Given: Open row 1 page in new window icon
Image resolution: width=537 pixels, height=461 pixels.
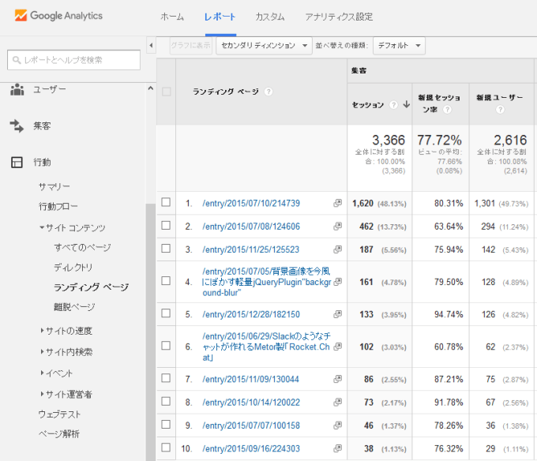Looking at the screenshot, I should pos(338,203).
